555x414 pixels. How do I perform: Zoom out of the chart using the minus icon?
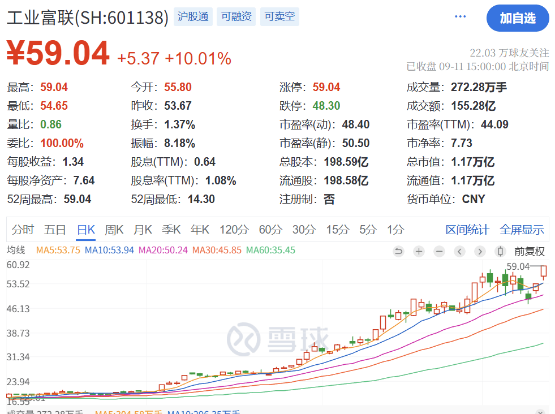[x=439, y=251]
